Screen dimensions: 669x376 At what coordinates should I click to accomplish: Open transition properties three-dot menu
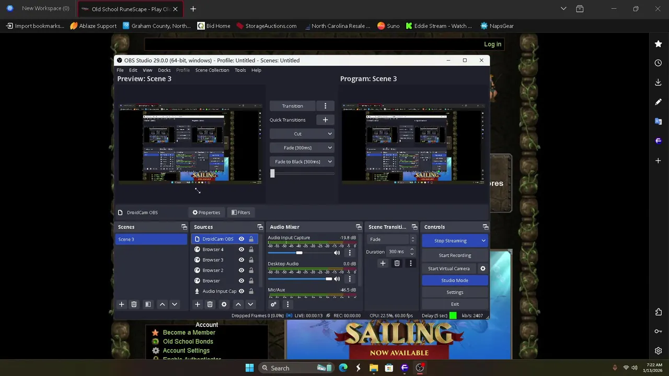(x=410, y=264)
